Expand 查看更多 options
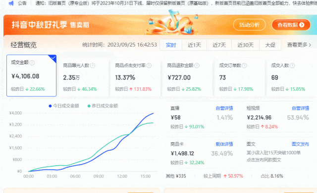The height and width of the screenshot is (193, 317). [x=299, y=45]
